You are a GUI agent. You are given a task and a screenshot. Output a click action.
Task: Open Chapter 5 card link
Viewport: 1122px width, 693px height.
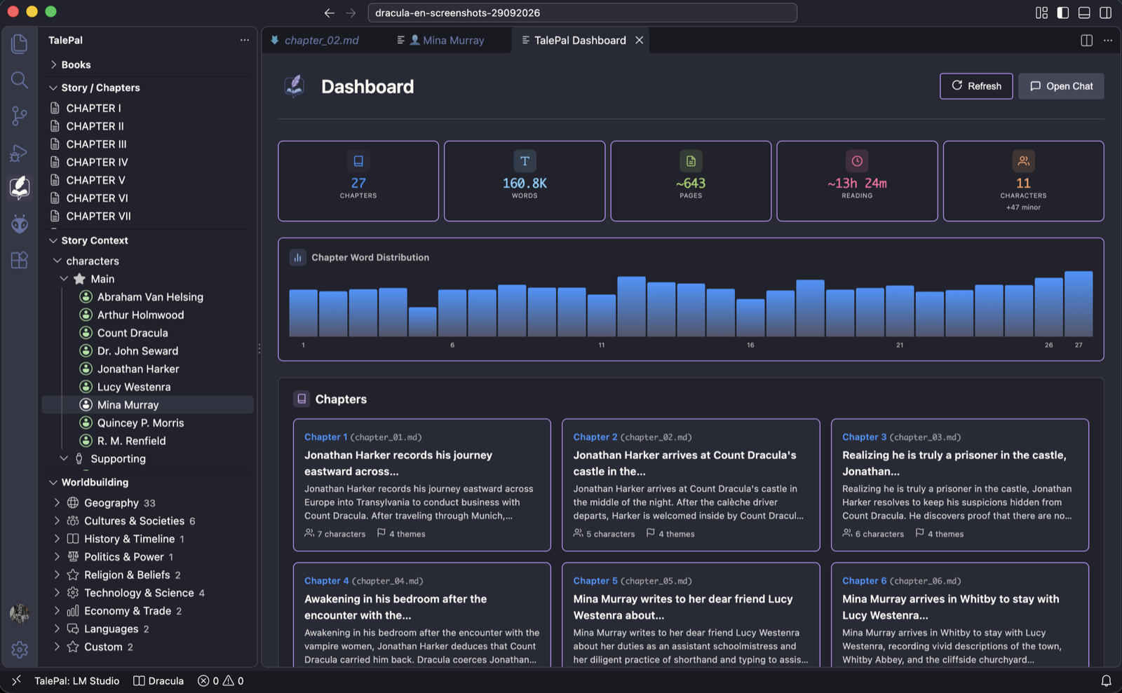(x=595, y=581)
